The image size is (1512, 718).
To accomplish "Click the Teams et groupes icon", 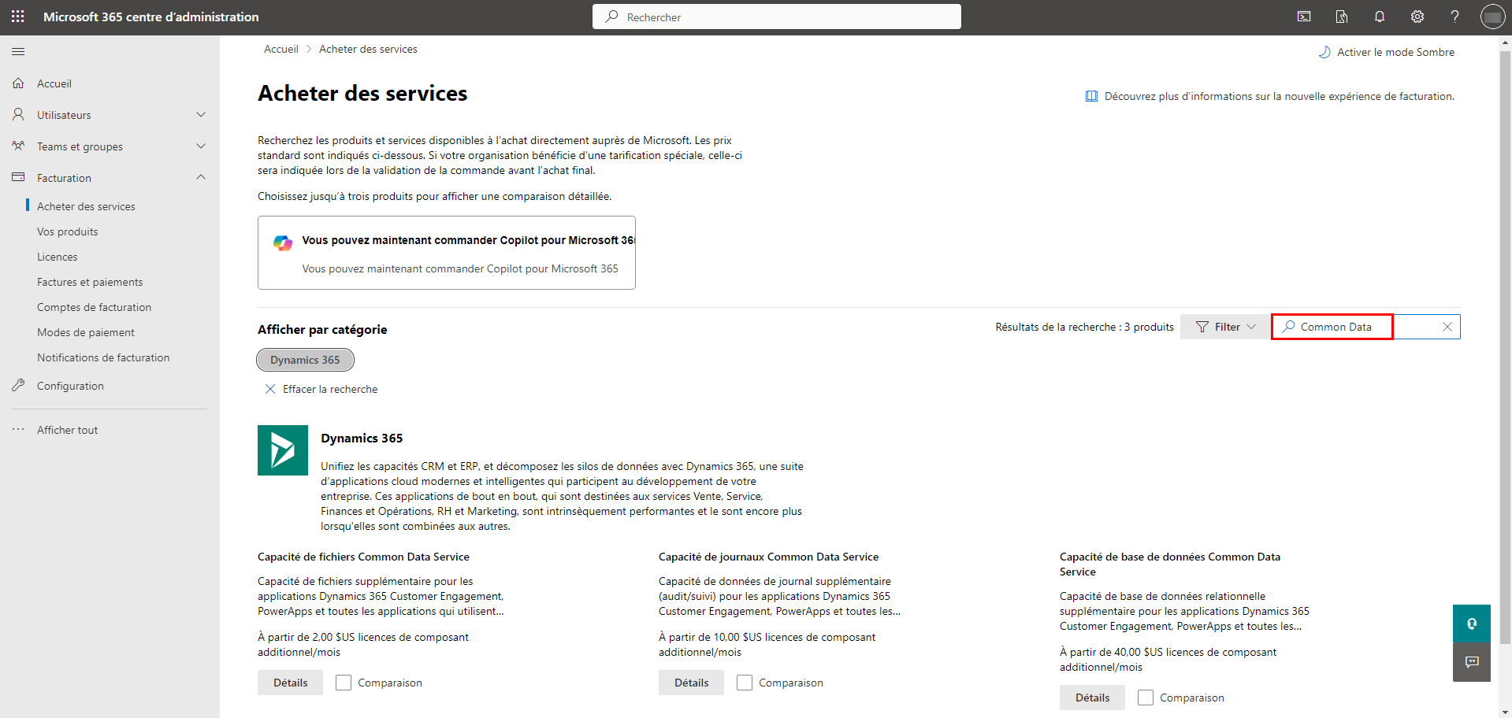I will [18, 146].
